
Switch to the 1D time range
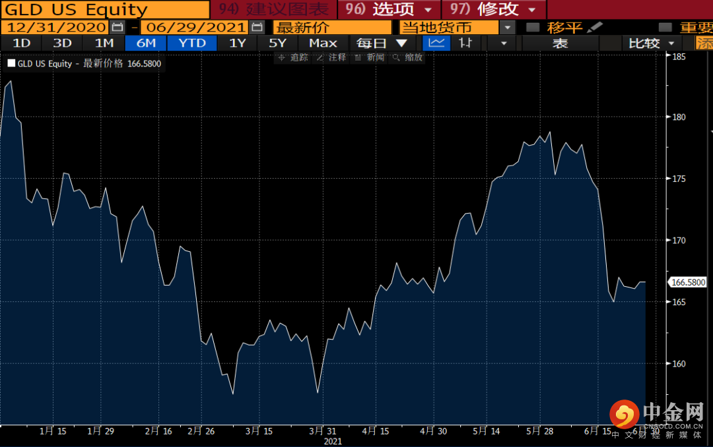(21, 43)
